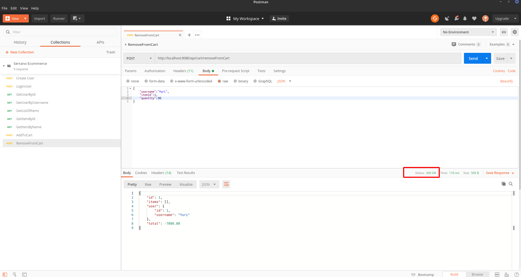
Task: Open the New button dropdown arrow
Action: tap(25, 18)
